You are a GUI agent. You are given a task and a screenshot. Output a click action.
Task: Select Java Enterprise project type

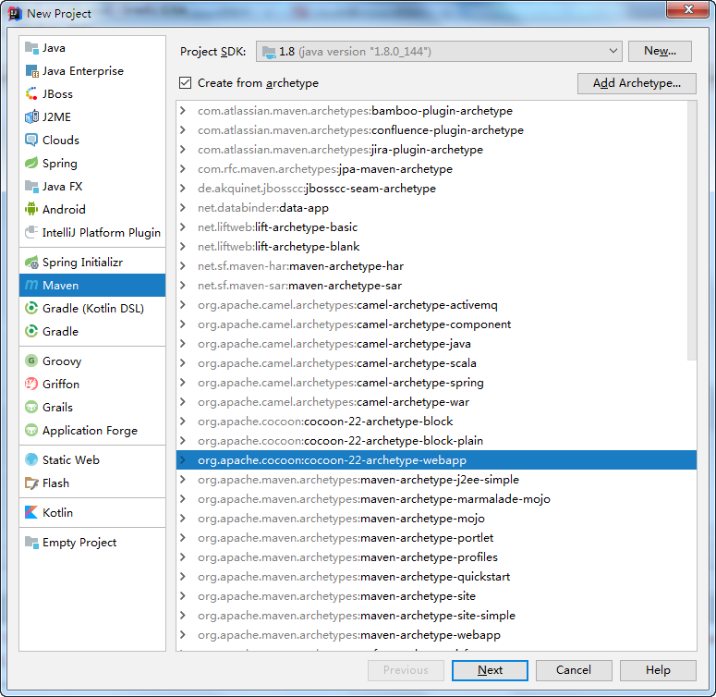pos(92,71)
